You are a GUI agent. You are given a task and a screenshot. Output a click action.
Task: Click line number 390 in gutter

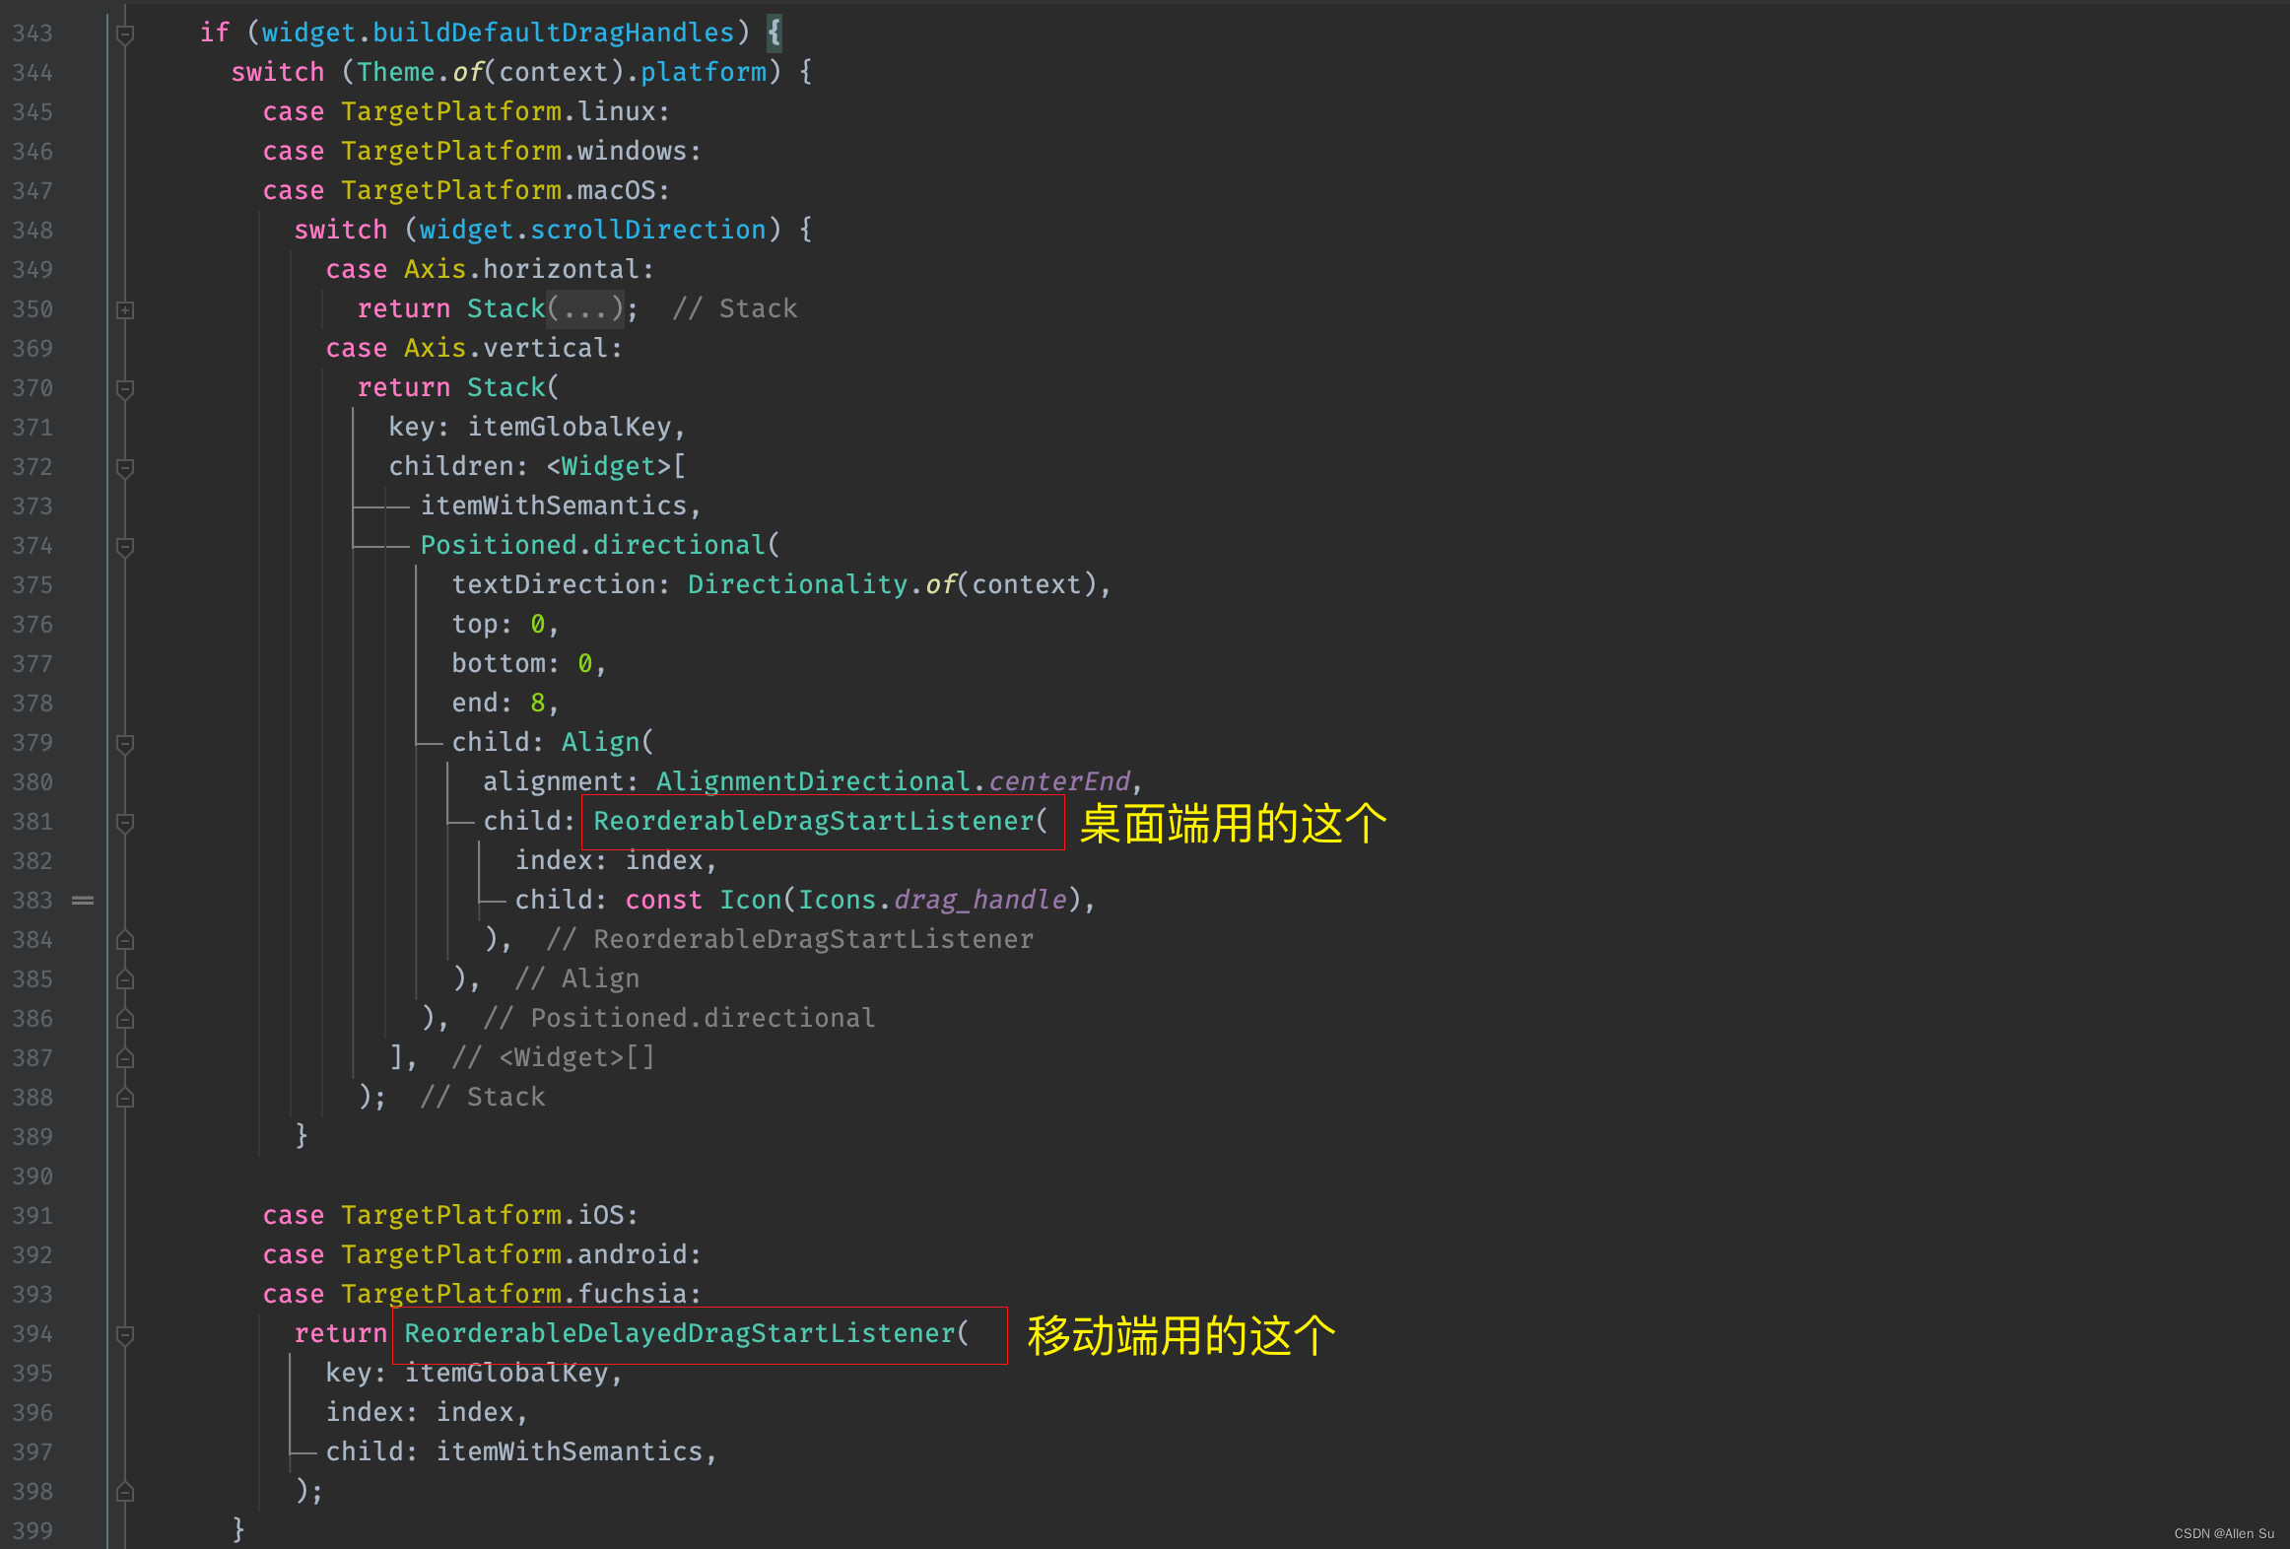pos(33,1177)
